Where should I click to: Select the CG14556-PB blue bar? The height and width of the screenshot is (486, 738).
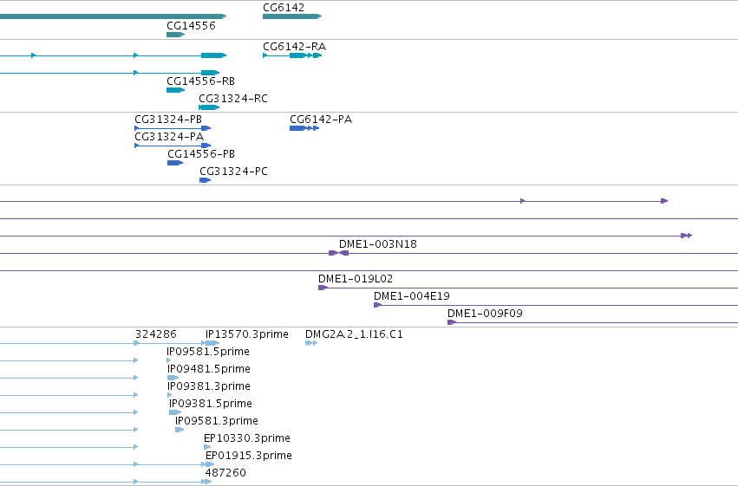(175, 163)
